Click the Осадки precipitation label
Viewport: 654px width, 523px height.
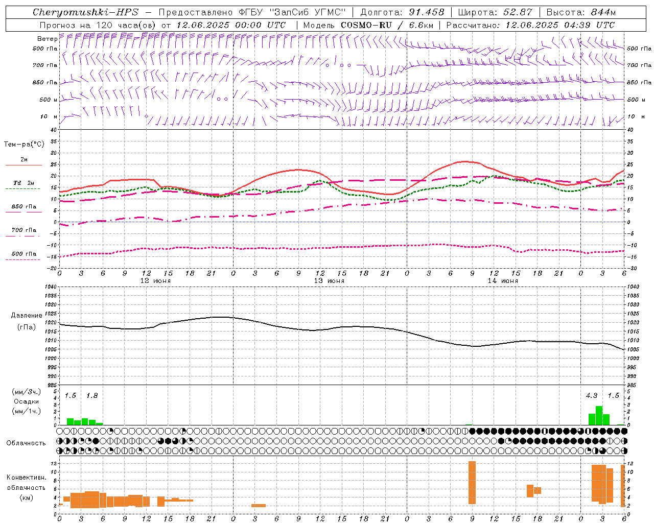click(x=27, y=401)
